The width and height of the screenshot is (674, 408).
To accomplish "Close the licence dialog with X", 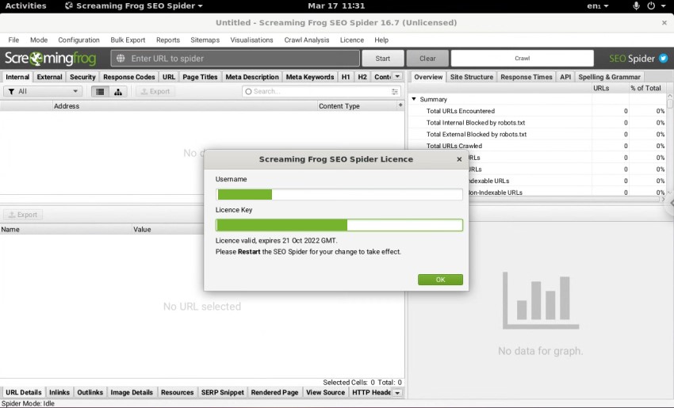I will pyautogui.click(x=459, y=159).
